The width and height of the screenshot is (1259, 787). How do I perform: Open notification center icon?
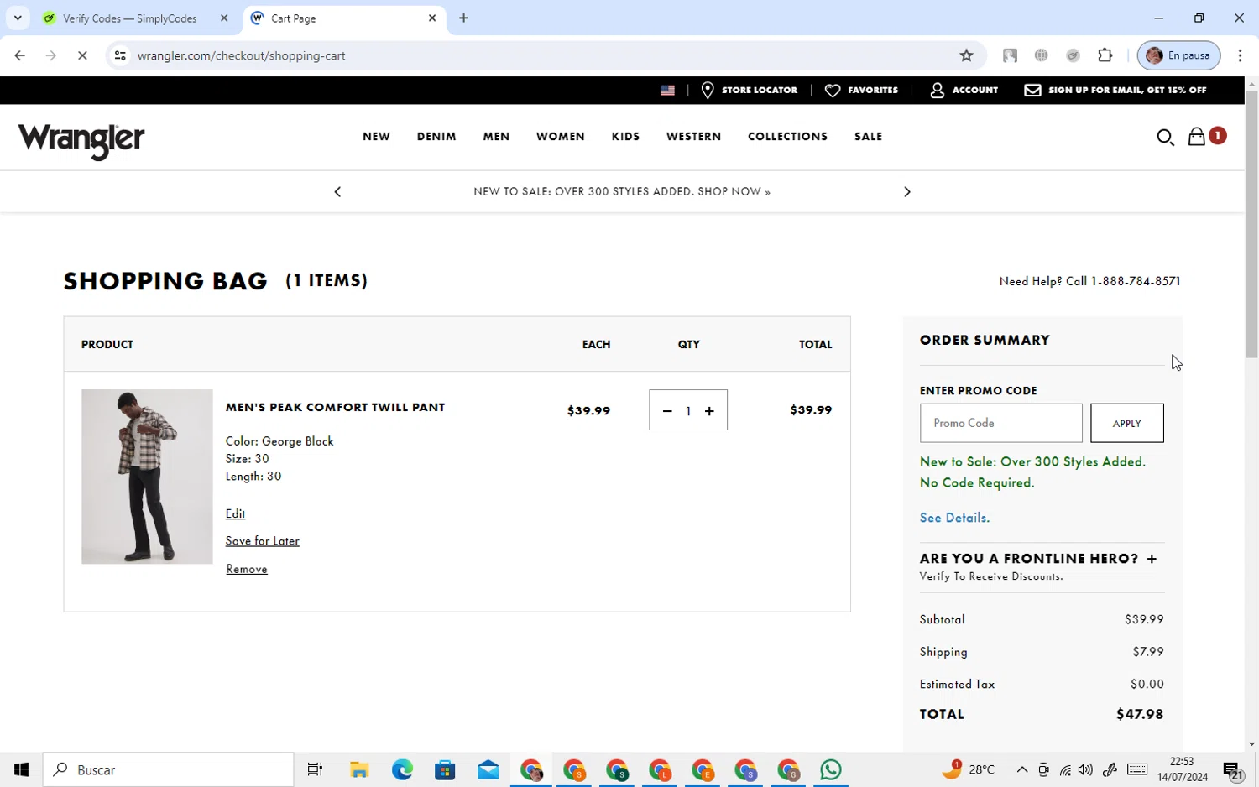1233,770
